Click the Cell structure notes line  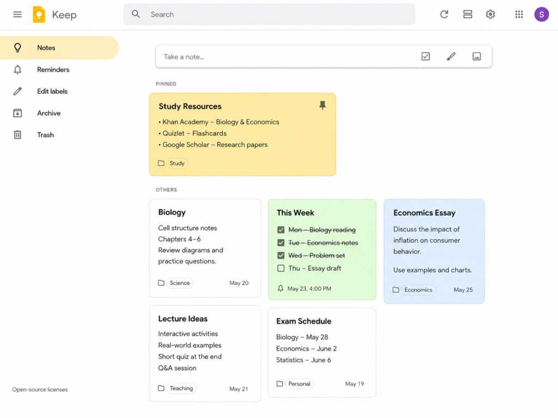pyautogui.click(x=187, y=228)
